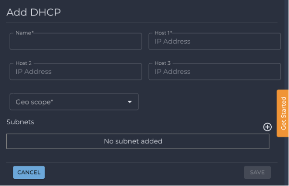
Task: Add a new subnet with plus icon
Action: pos(267,127)
